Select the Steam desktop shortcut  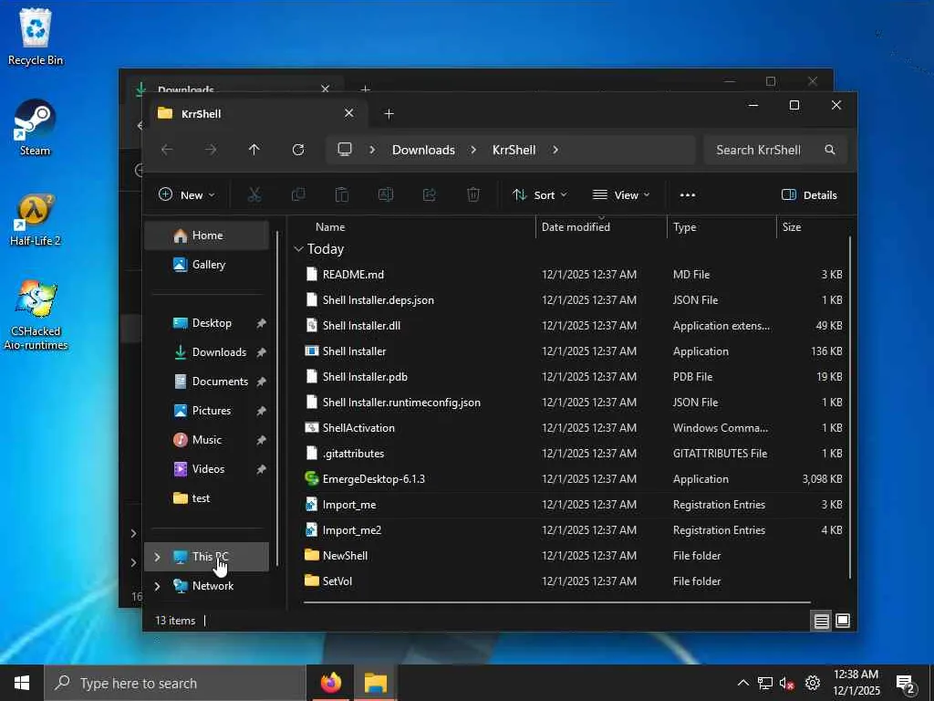[36, 128]
